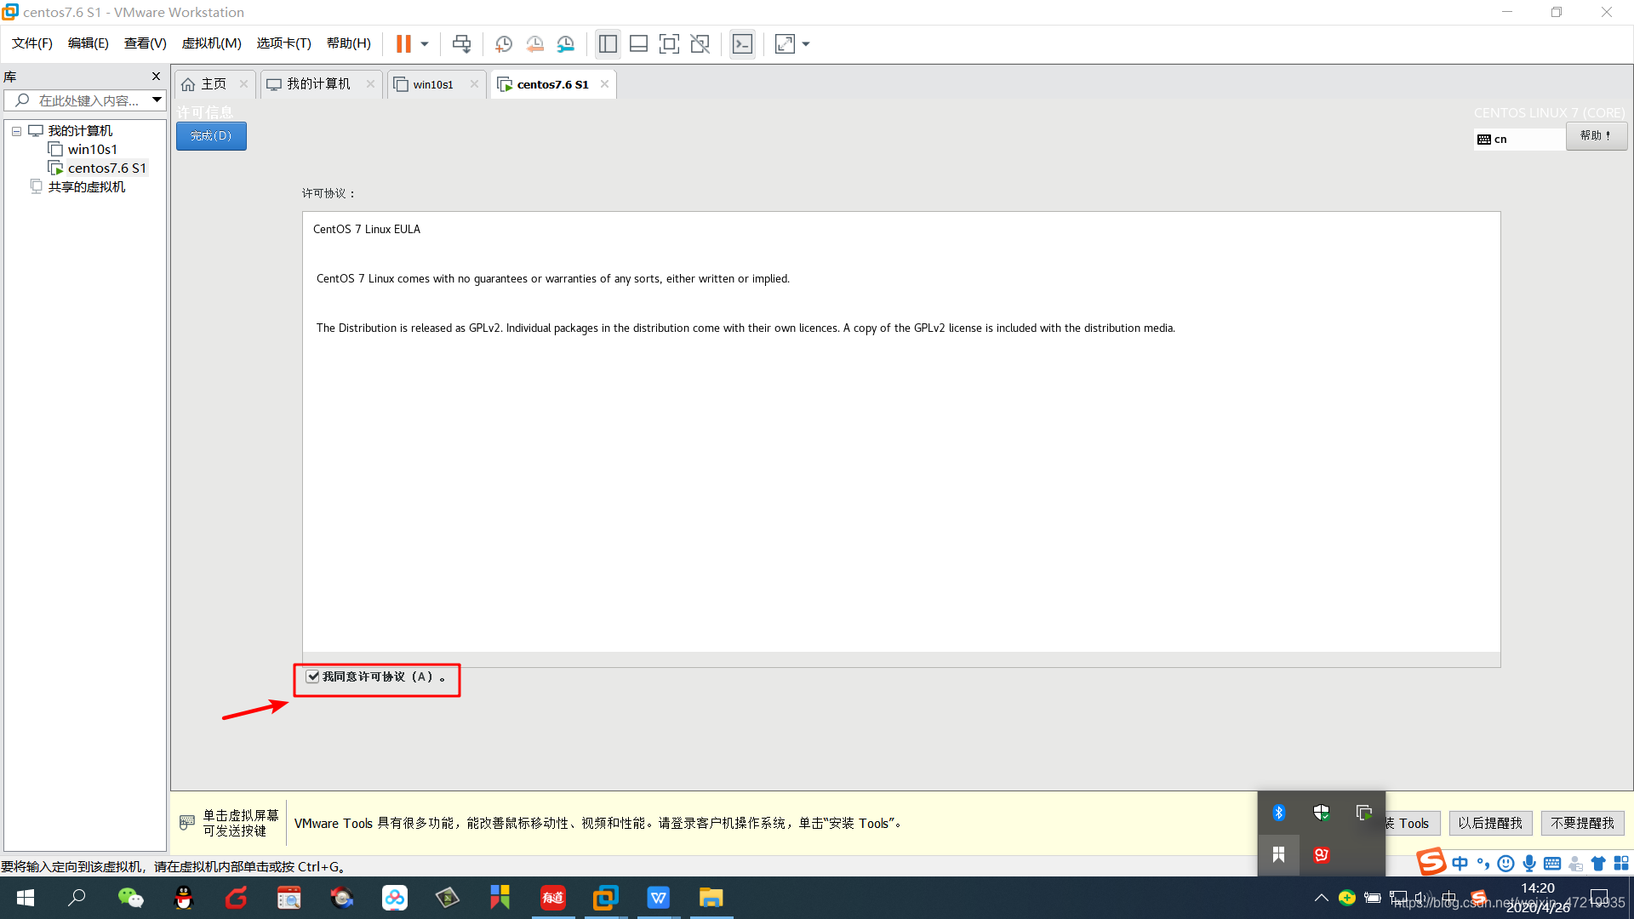Click the Sogou input S logo
1634x919 pixels.
pos(1431,861)
